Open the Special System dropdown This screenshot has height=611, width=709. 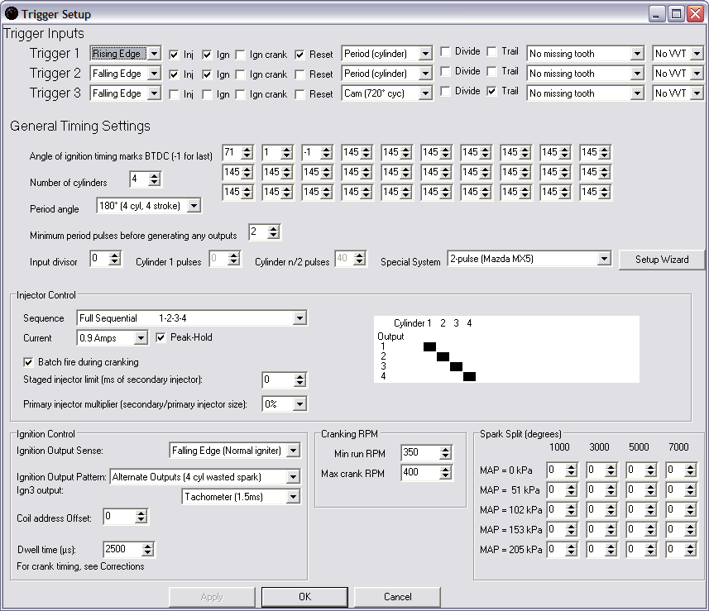(x=604, y=259)
